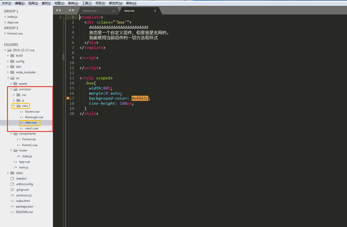Collapse the common folder arrow

coord(11,89)
